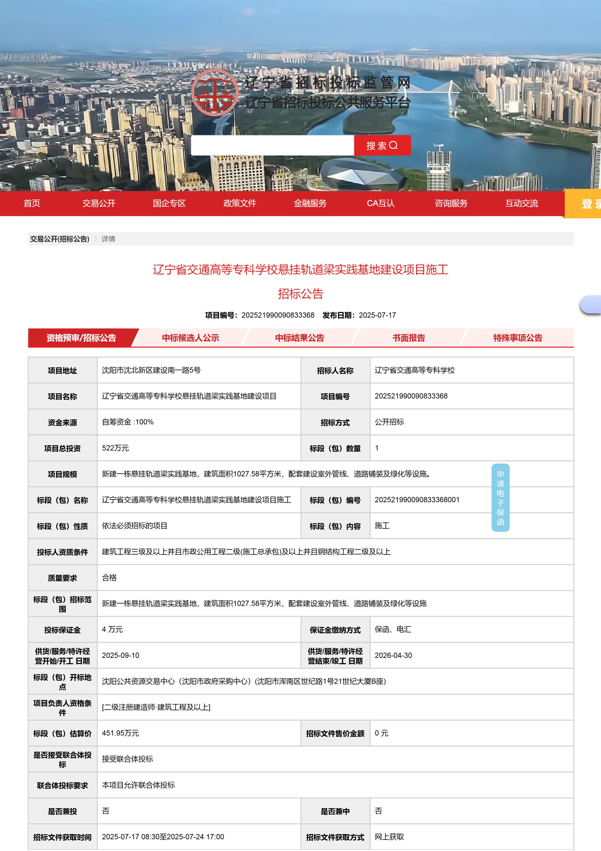Click tender document price 0 元 cell
Screen dimensions: 601x851
472,733
